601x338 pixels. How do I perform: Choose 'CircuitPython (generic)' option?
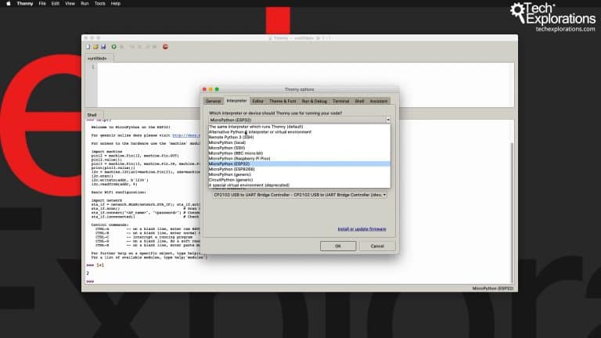[300, 180]
